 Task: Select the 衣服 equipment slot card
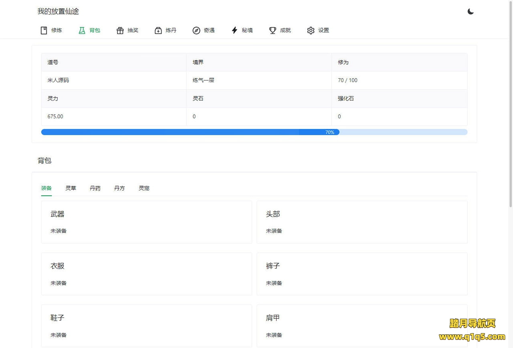click(x=146, y=274)
